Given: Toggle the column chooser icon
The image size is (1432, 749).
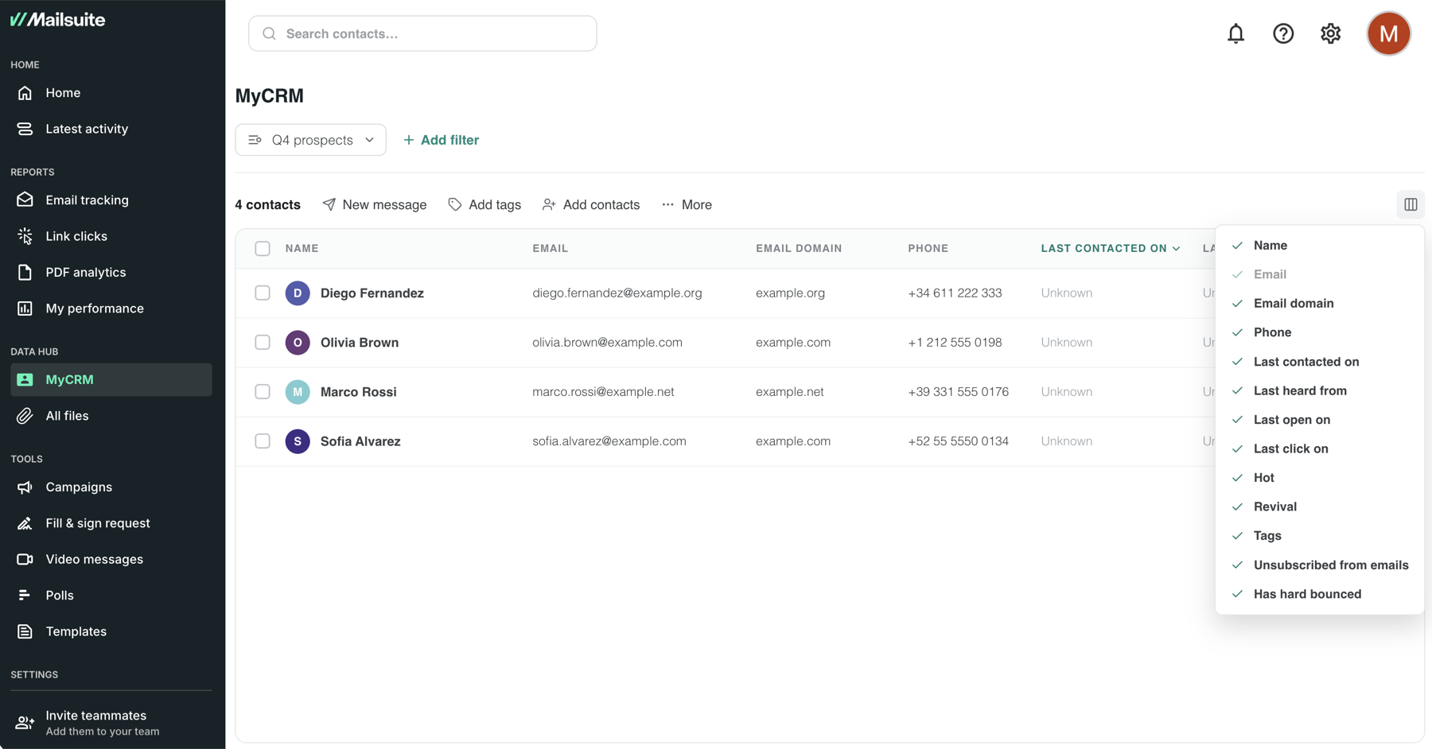Looking at the screenshot, I should pyautogui.click(x=1411, y=204).
